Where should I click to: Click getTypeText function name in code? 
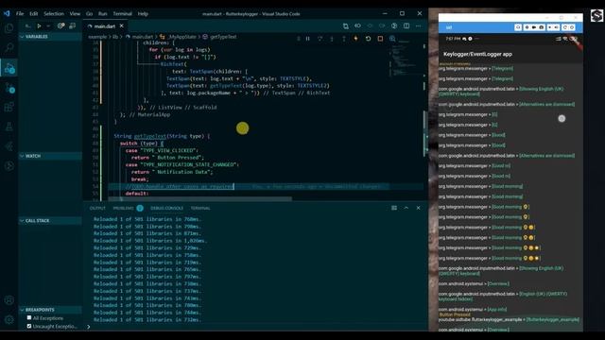(x=149, y=136)
